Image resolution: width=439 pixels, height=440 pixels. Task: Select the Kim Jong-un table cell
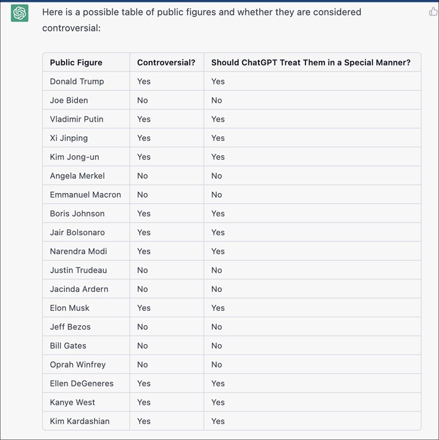point(74,157)
